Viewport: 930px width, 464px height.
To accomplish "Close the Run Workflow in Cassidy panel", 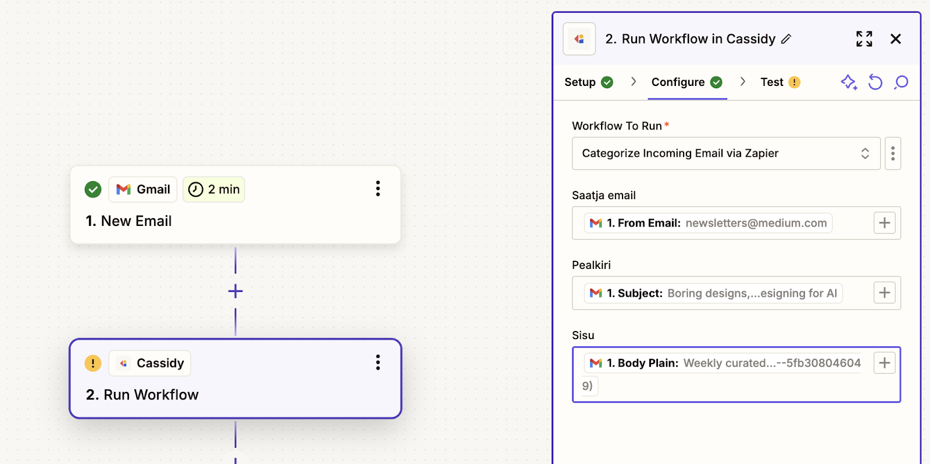I will (x=896, y=39).
